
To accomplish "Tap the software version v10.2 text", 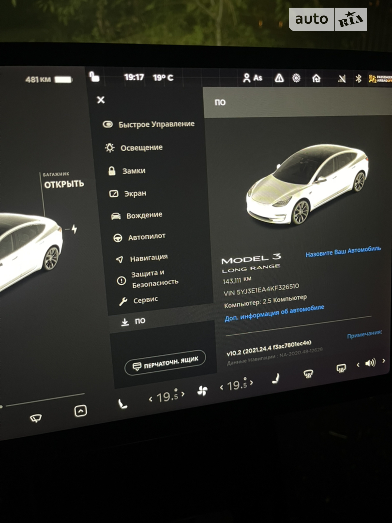I will point(269,348).
